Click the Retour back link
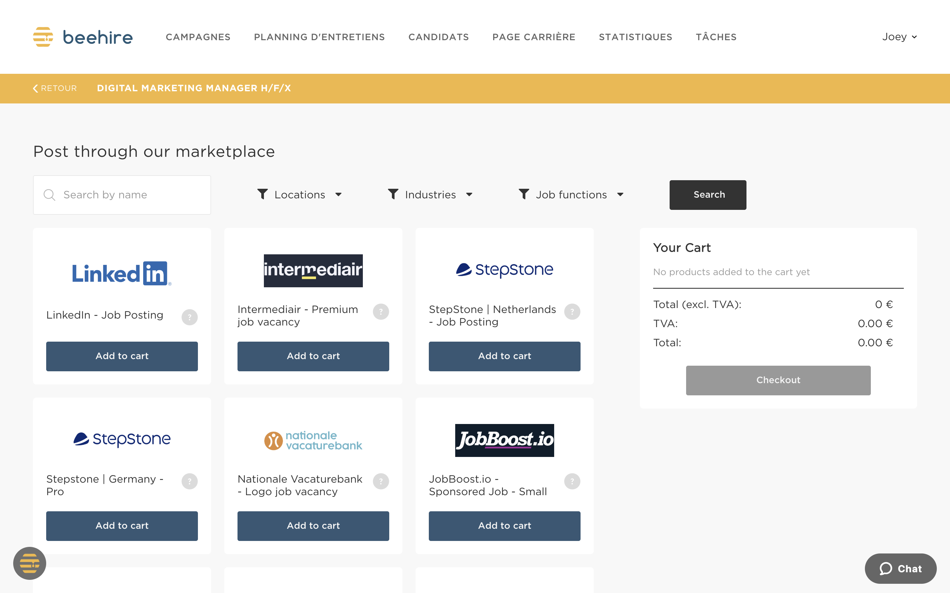 coord(55,88)
